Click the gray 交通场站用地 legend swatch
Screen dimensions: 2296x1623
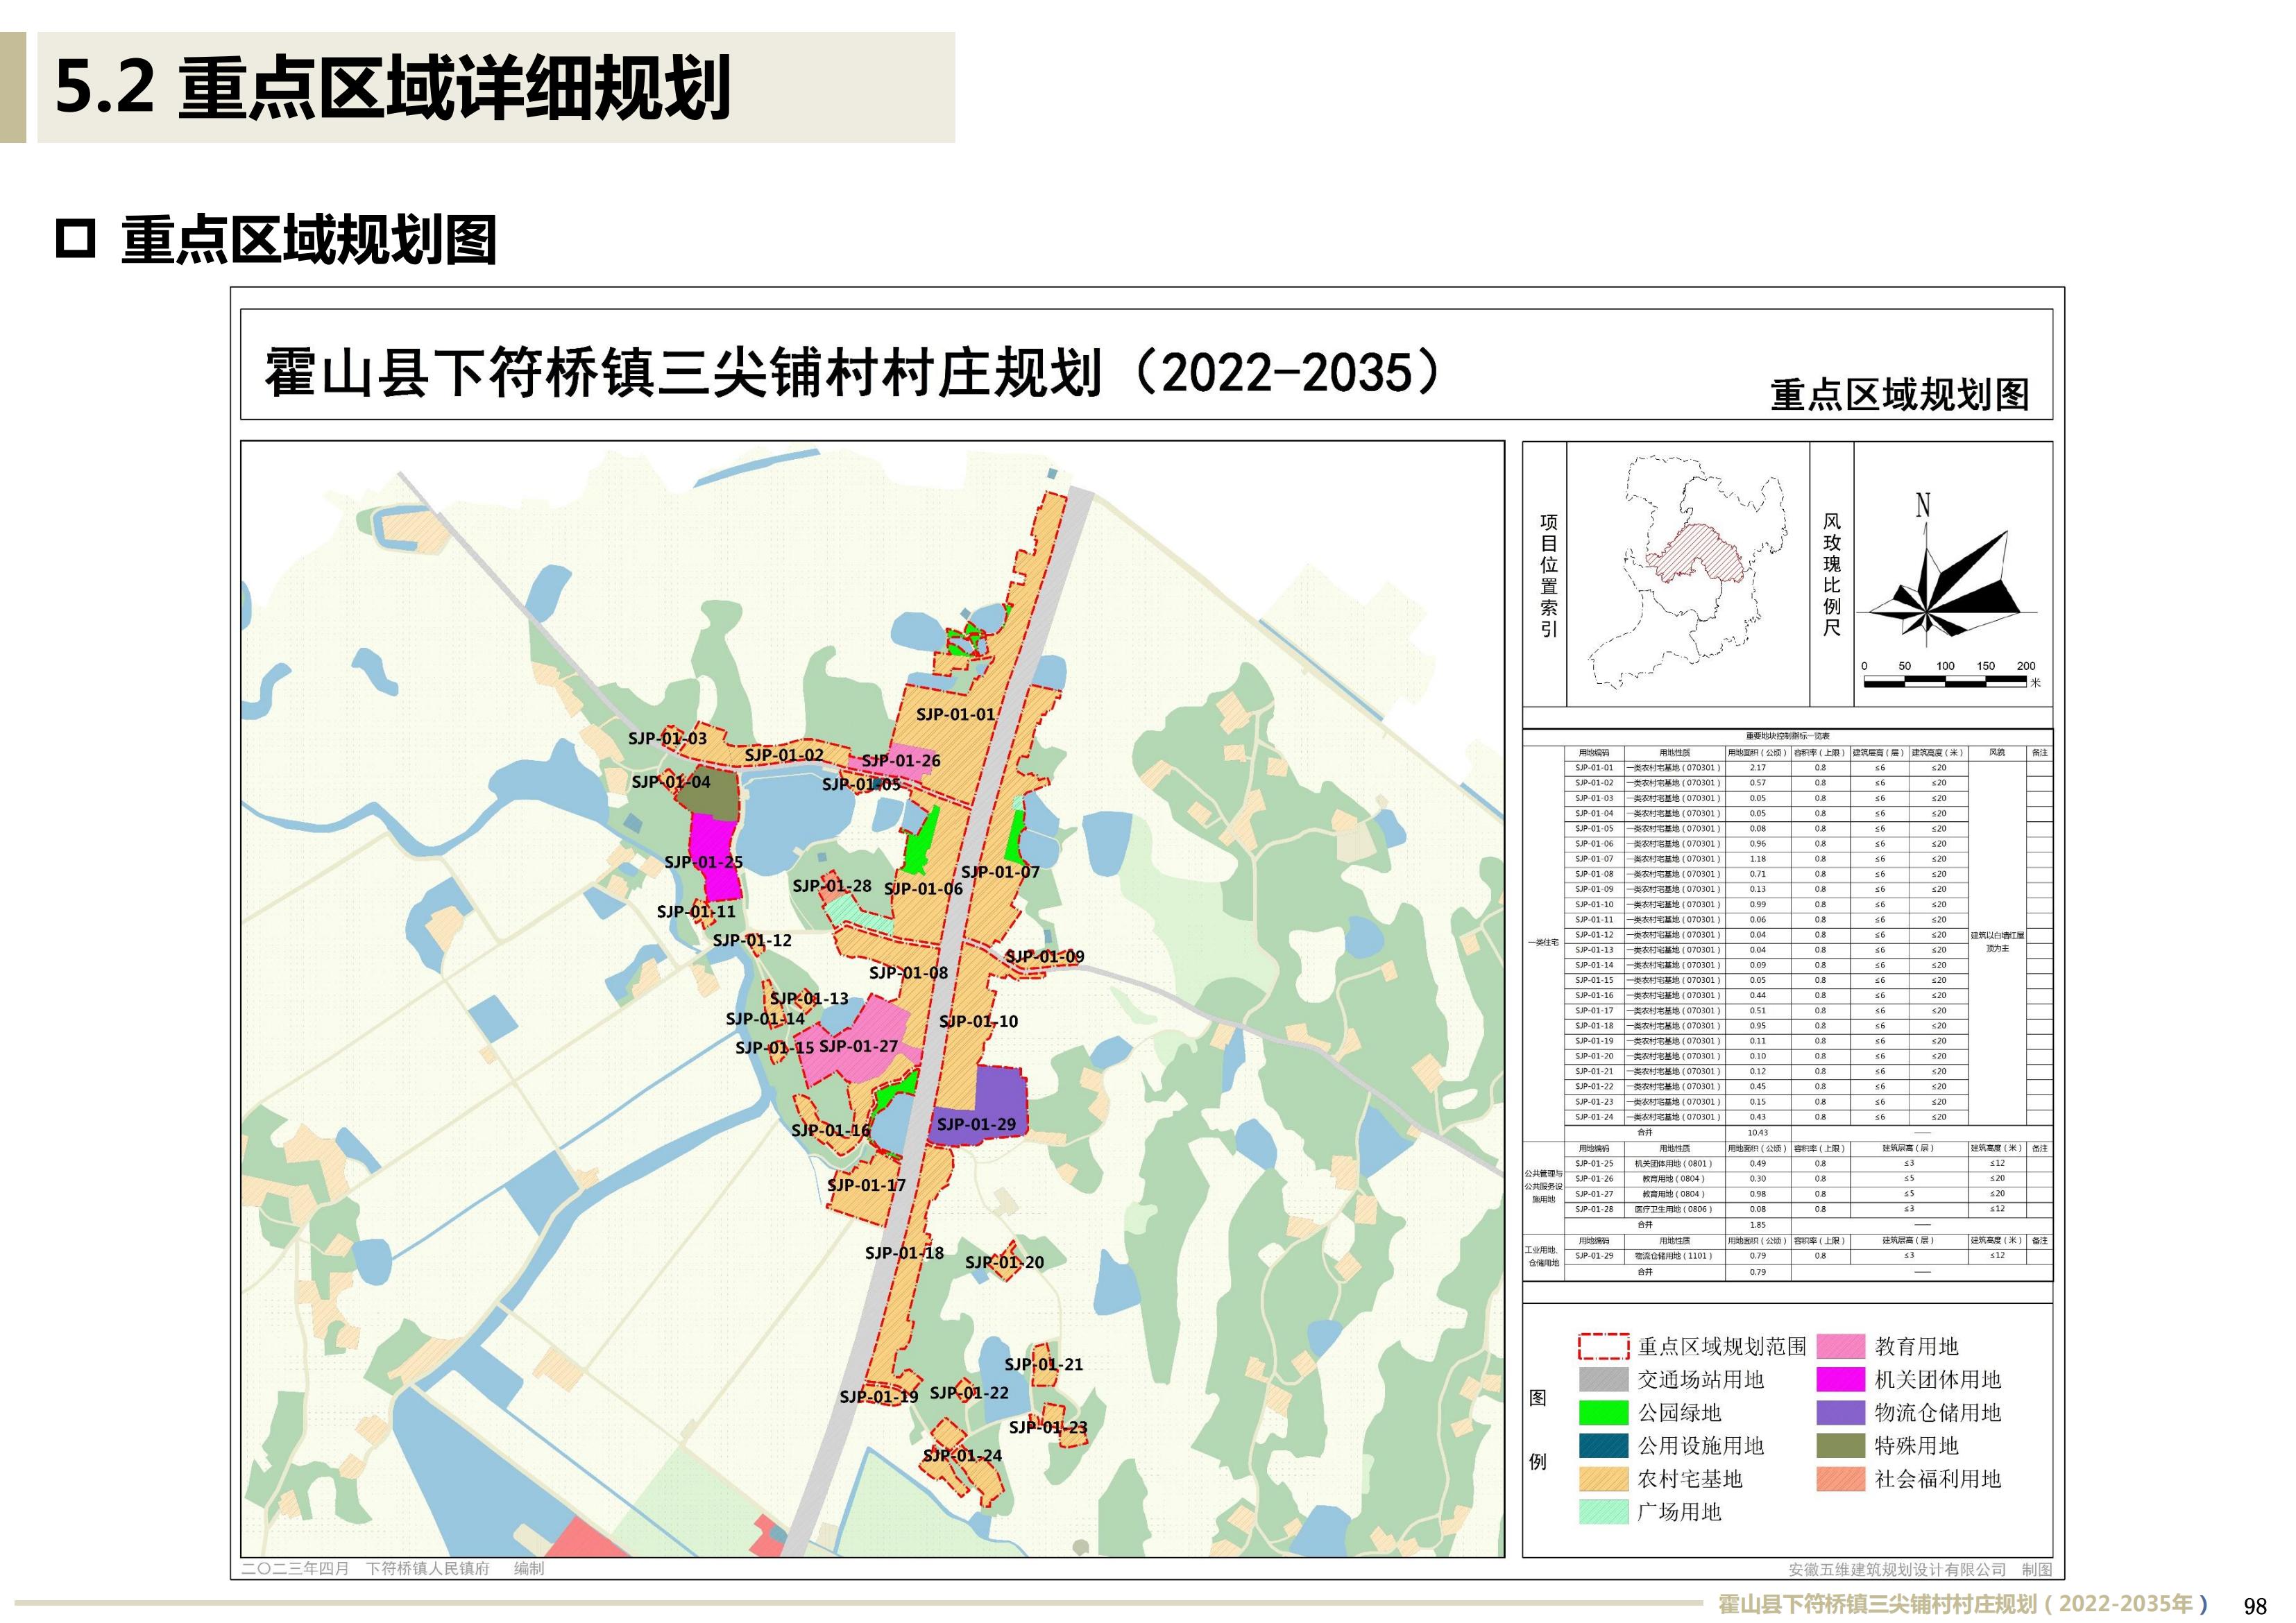(1603, 1379)
